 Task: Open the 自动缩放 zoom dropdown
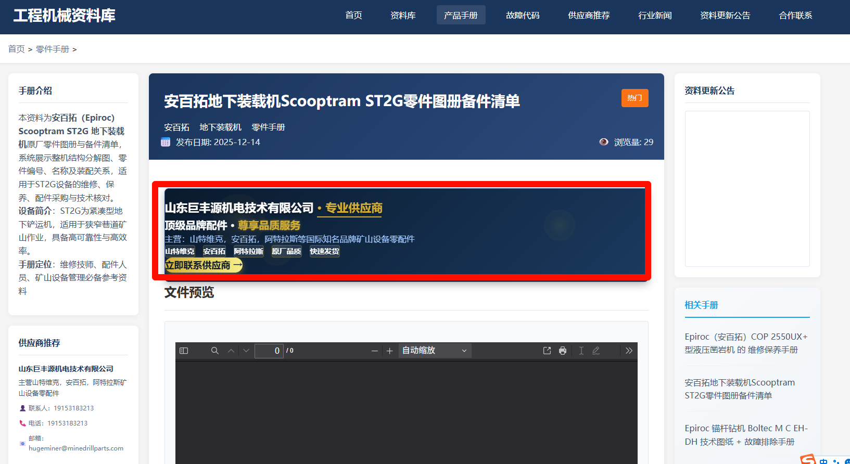click(x=435, y=351)
